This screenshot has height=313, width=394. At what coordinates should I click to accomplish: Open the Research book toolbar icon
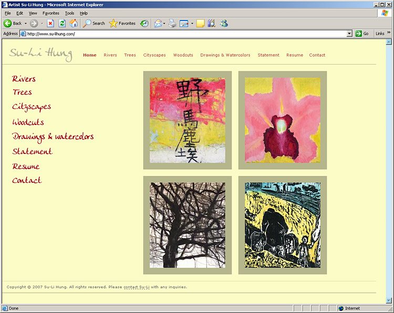(x=212, y=23)
